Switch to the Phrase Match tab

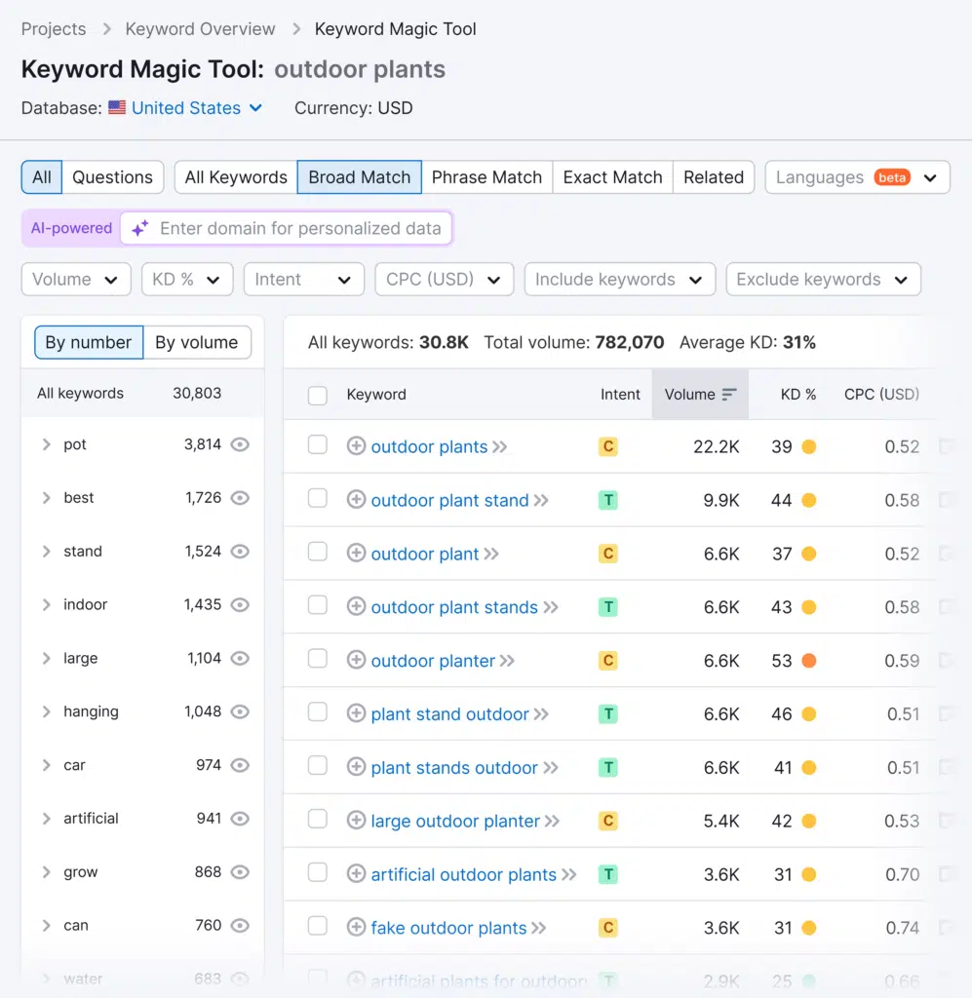pyautogui.click(x=486, y=177)
